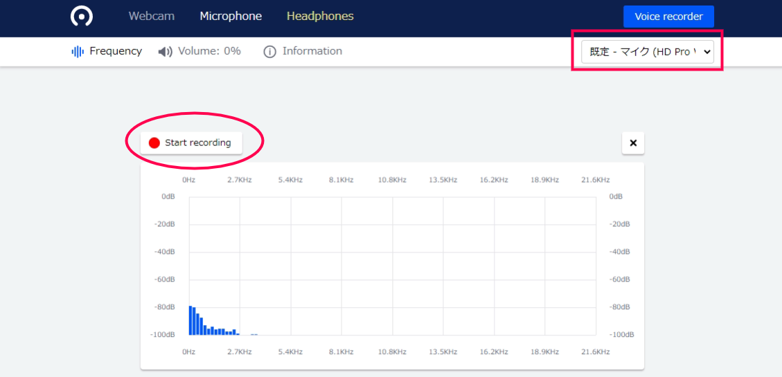Select the Frequency view
This screenshot has height=377, width=782.
[x=107, y=51]
